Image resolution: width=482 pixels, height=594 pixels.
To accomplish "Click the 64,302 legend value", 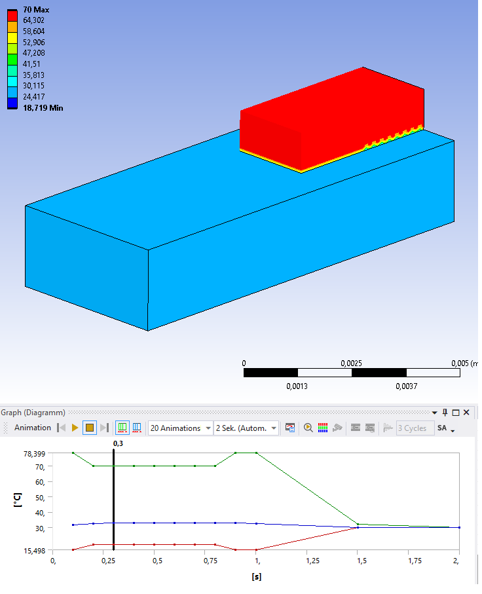I will pos(33,20).
